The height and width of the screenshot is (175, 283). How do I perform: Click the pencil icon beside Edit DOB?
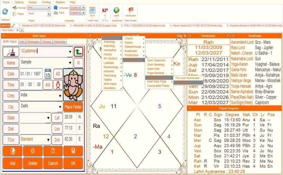13,26
